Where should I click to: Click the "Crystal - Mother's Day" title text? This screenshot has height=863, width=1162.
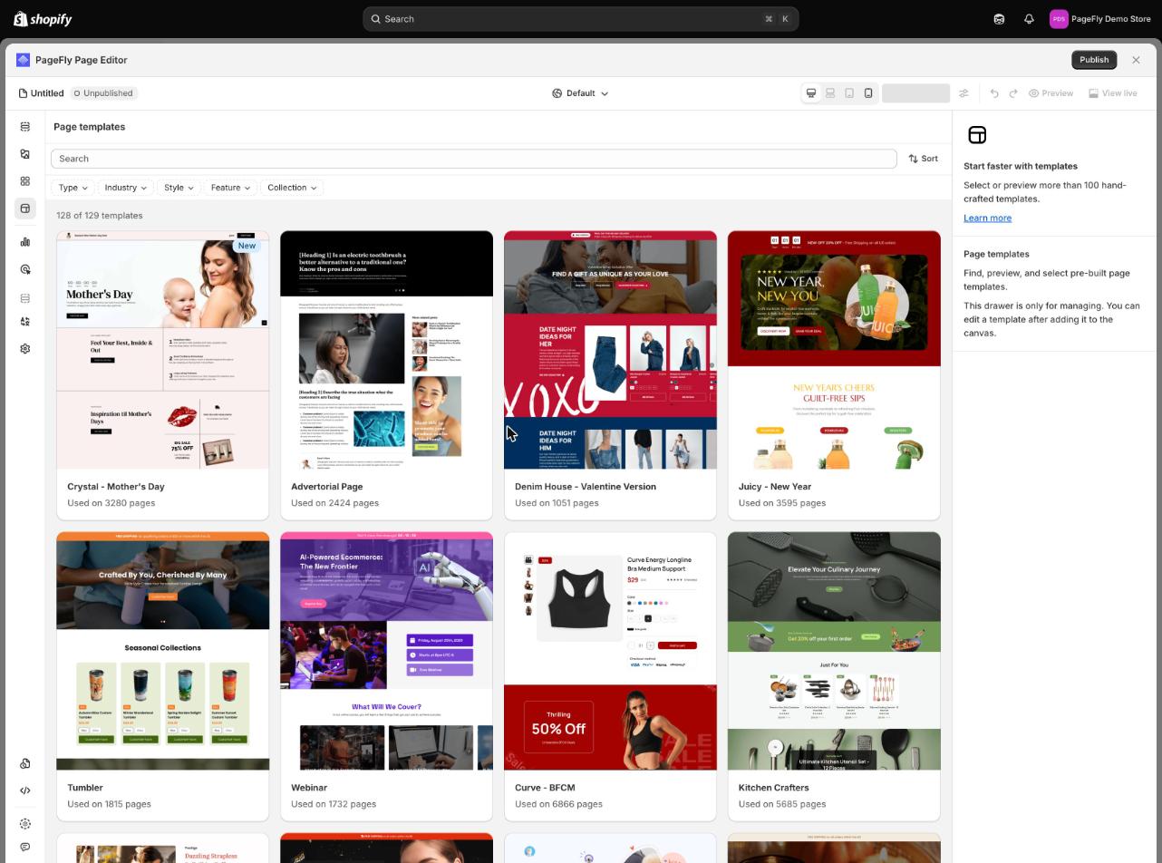(x=116, y=487)
